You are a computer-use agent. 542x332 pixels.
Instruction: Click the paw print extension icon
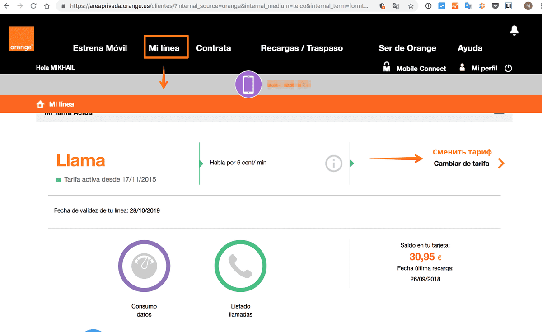click(x=482, y=6)
